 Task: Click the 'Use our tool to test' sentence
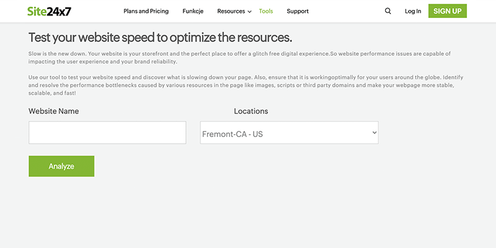(241, 86)
